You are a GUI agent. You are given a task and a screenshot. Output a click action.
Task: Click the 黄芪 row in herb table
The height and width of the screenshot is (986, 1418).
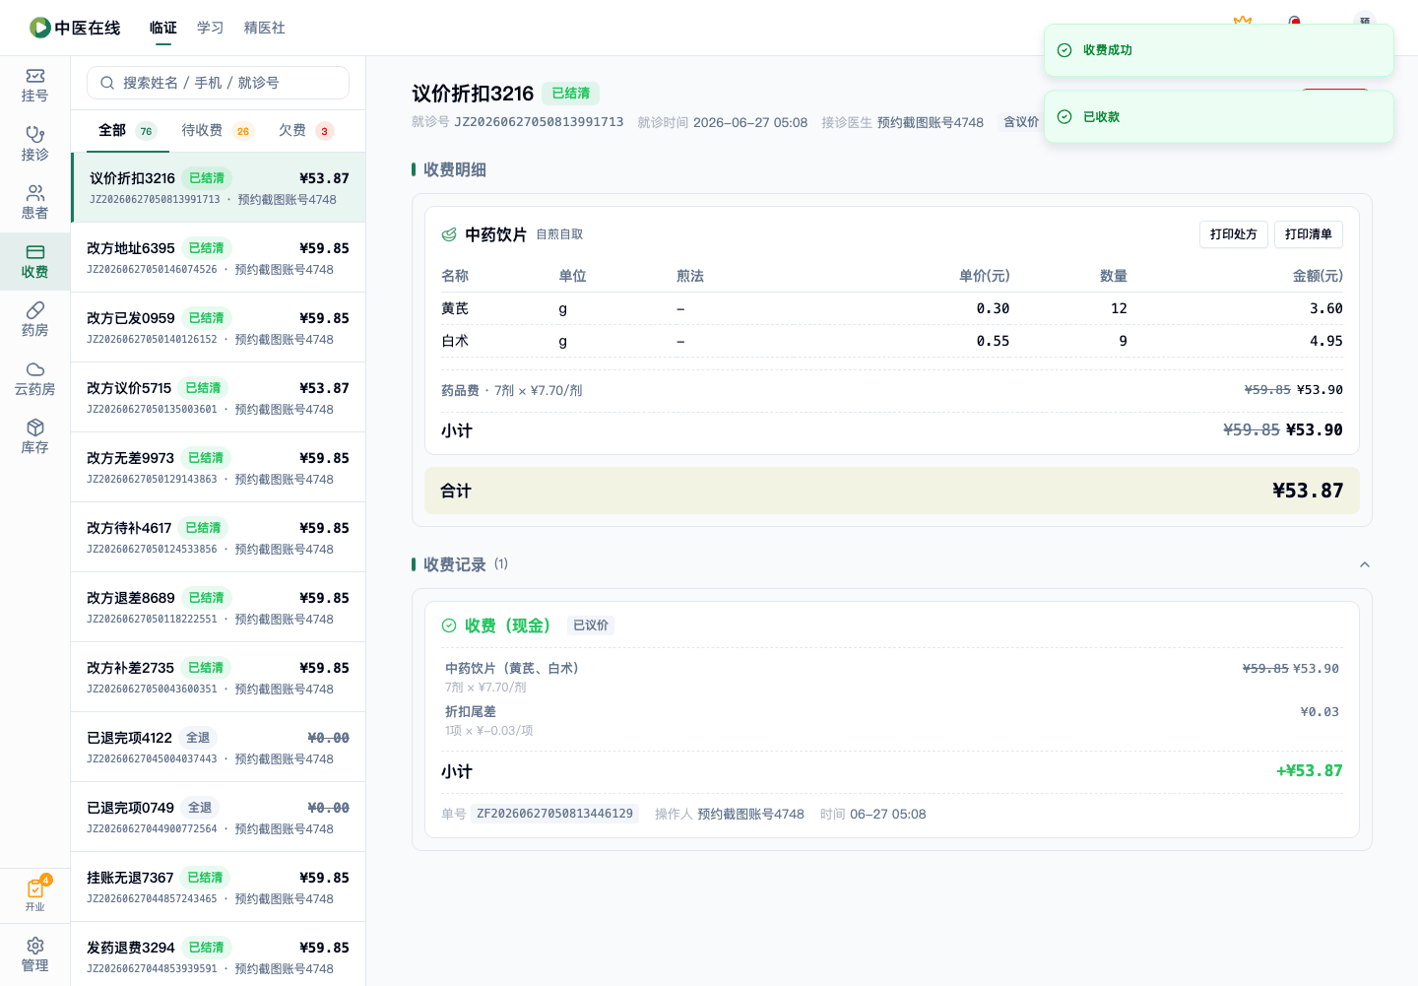[x=892, y=308]
